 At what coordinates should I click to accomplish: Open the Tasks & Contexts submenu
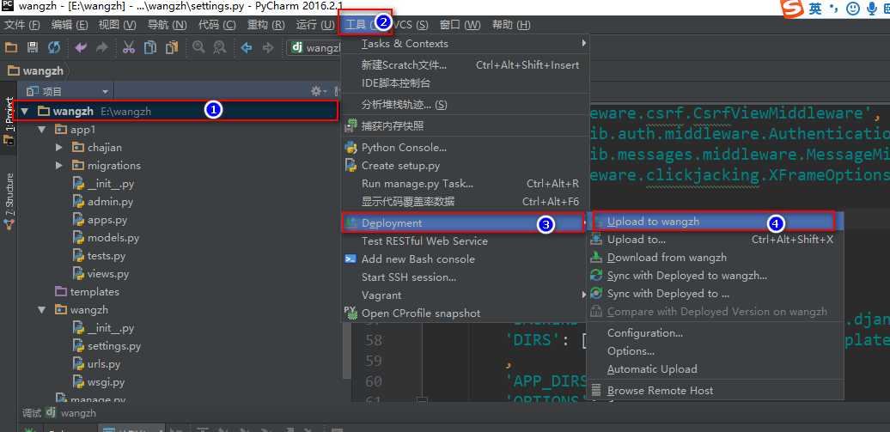pyautogui.click(x=466, y=44)
